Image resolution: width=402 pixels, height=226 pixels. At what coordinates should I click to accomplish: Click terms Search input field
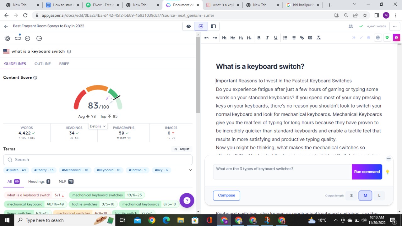(98, 160)
